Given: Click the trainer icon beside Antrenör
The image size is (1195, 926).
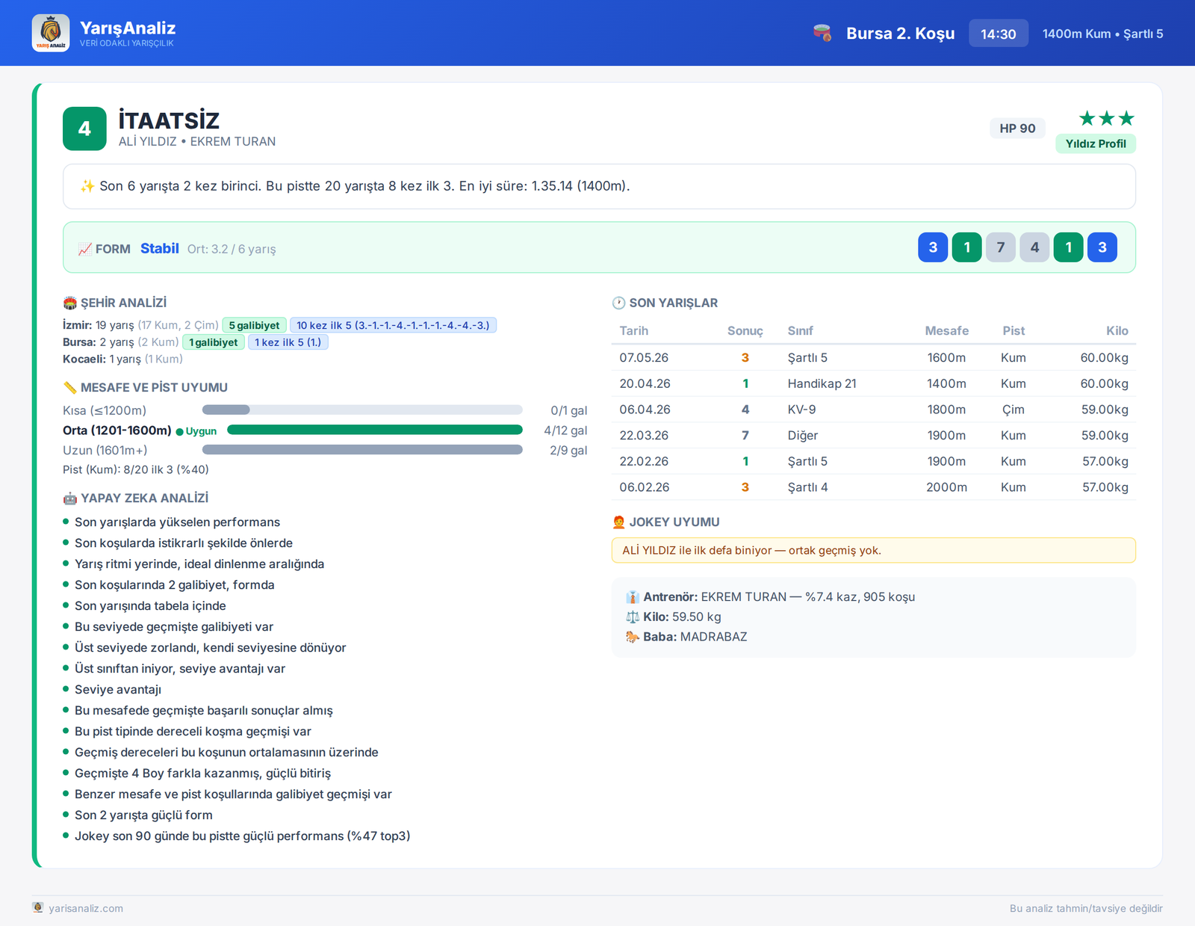Looking at the screenshot, I should pyautogui.click(x=633, y=597).
